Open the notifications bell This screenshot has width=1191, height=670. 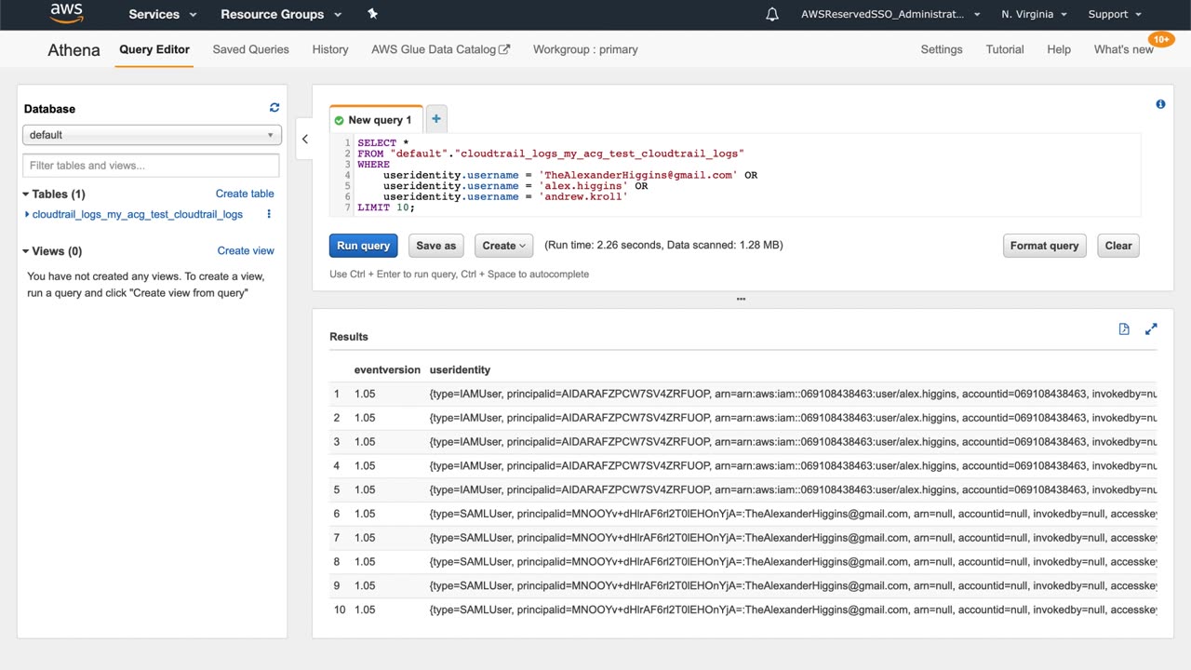click(x=771, y=14)
